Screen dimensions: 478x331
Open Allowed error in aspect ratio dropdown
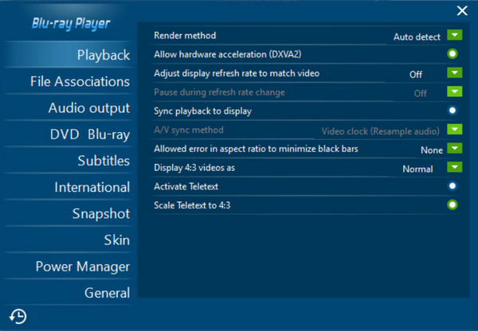[455, 148]
